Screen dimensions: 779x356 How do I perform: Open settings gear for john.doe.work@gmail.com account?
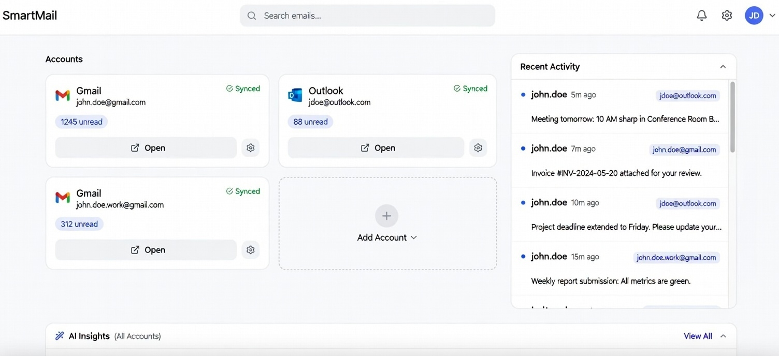pos(251,250)
